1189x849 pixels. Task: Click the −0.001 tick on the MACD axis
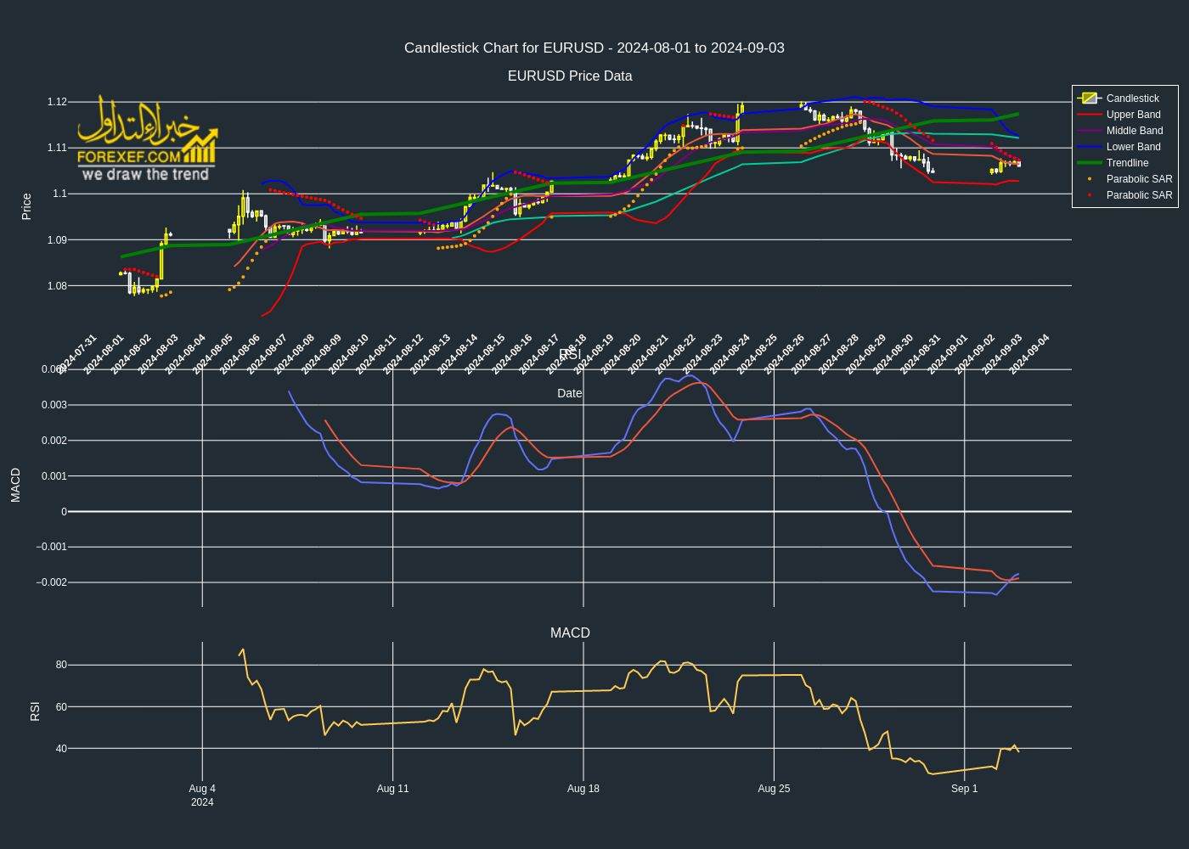point(51,547)
